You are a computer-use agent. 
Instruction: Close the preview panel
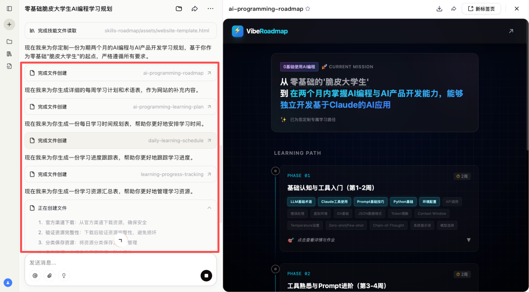517,9
